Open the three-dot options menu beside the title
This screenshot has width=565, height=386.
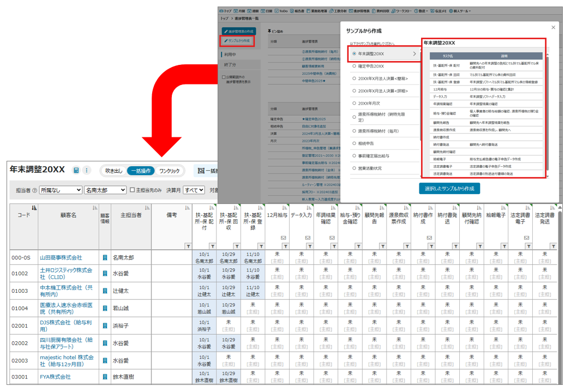[x=86, y=171]
